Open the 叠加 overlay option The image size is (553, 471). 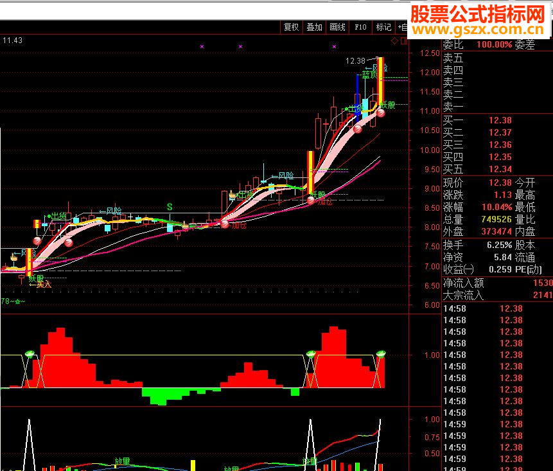314,27
